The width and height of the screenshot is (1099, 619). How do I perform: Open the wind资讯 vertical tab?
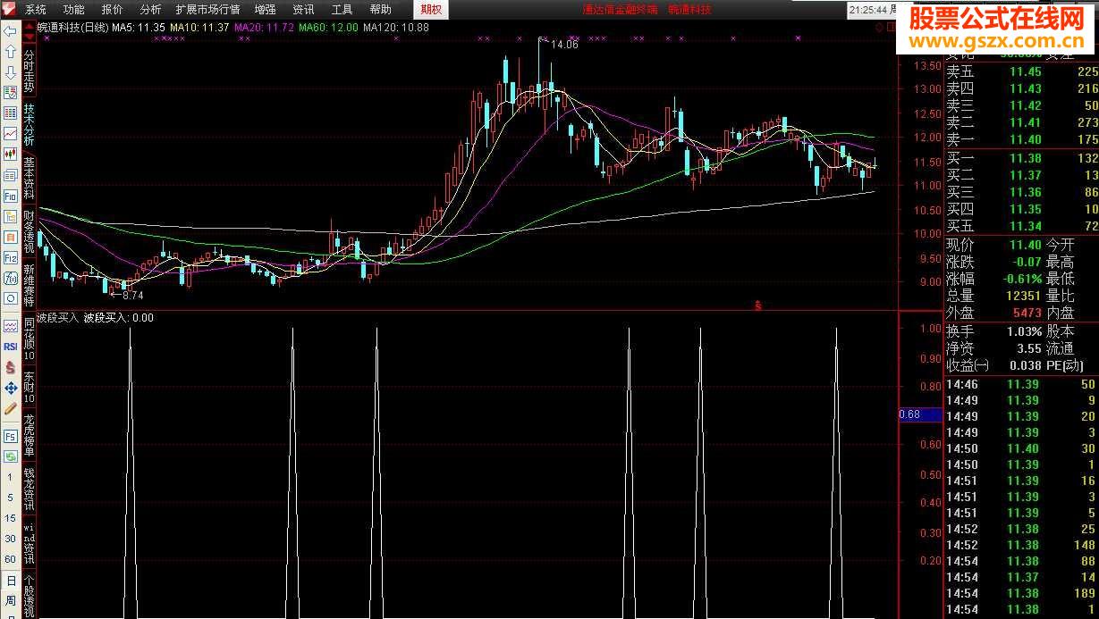[29, 541]
